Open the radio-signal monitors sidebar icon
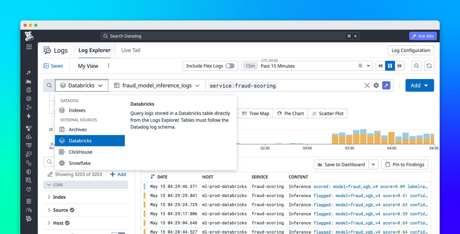 pyautogui.click(x=29, y=107)
